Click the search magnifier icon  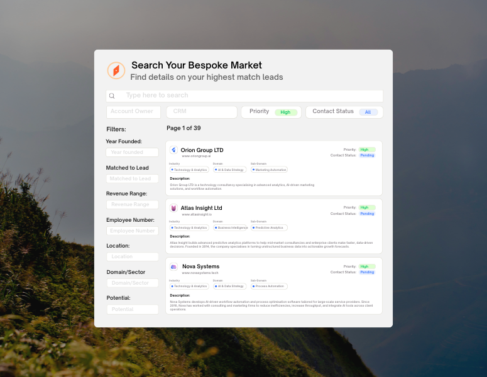112,96
